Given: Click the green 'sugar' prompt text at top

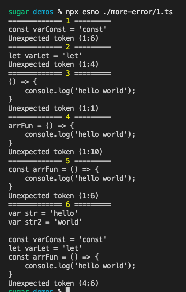Looking at the screenshot, I should click(18, 12).
